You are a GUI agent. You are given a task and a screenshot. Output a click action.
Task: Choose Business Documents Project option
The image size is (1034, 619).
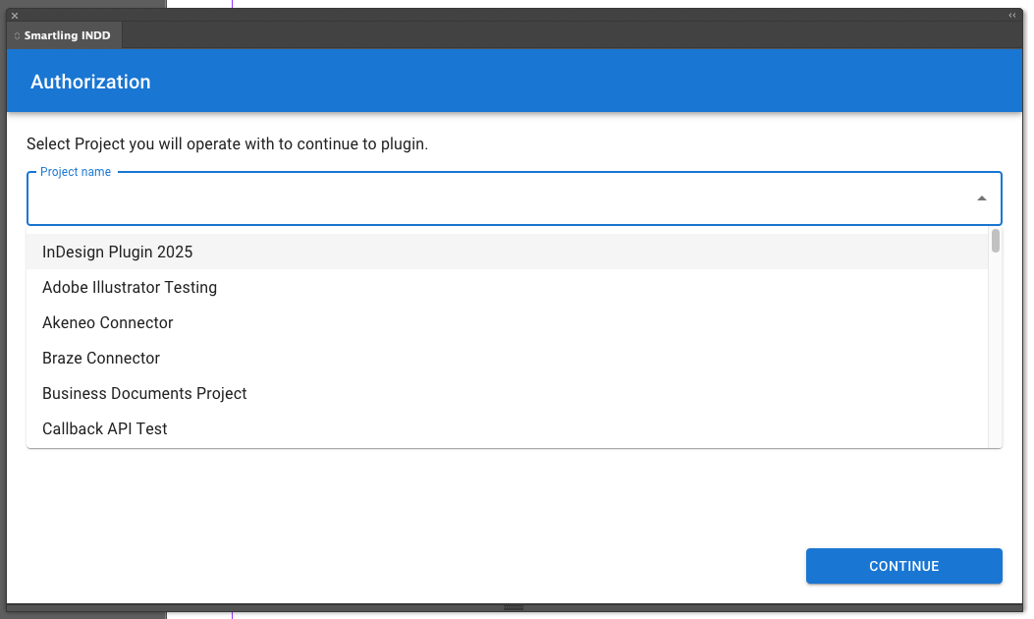507,393
